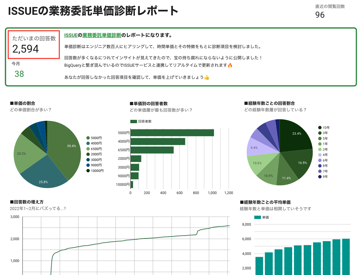The height and width of the screenshot is (275, 361).
Task: Click the 今月 value 38
Action: 19,74
